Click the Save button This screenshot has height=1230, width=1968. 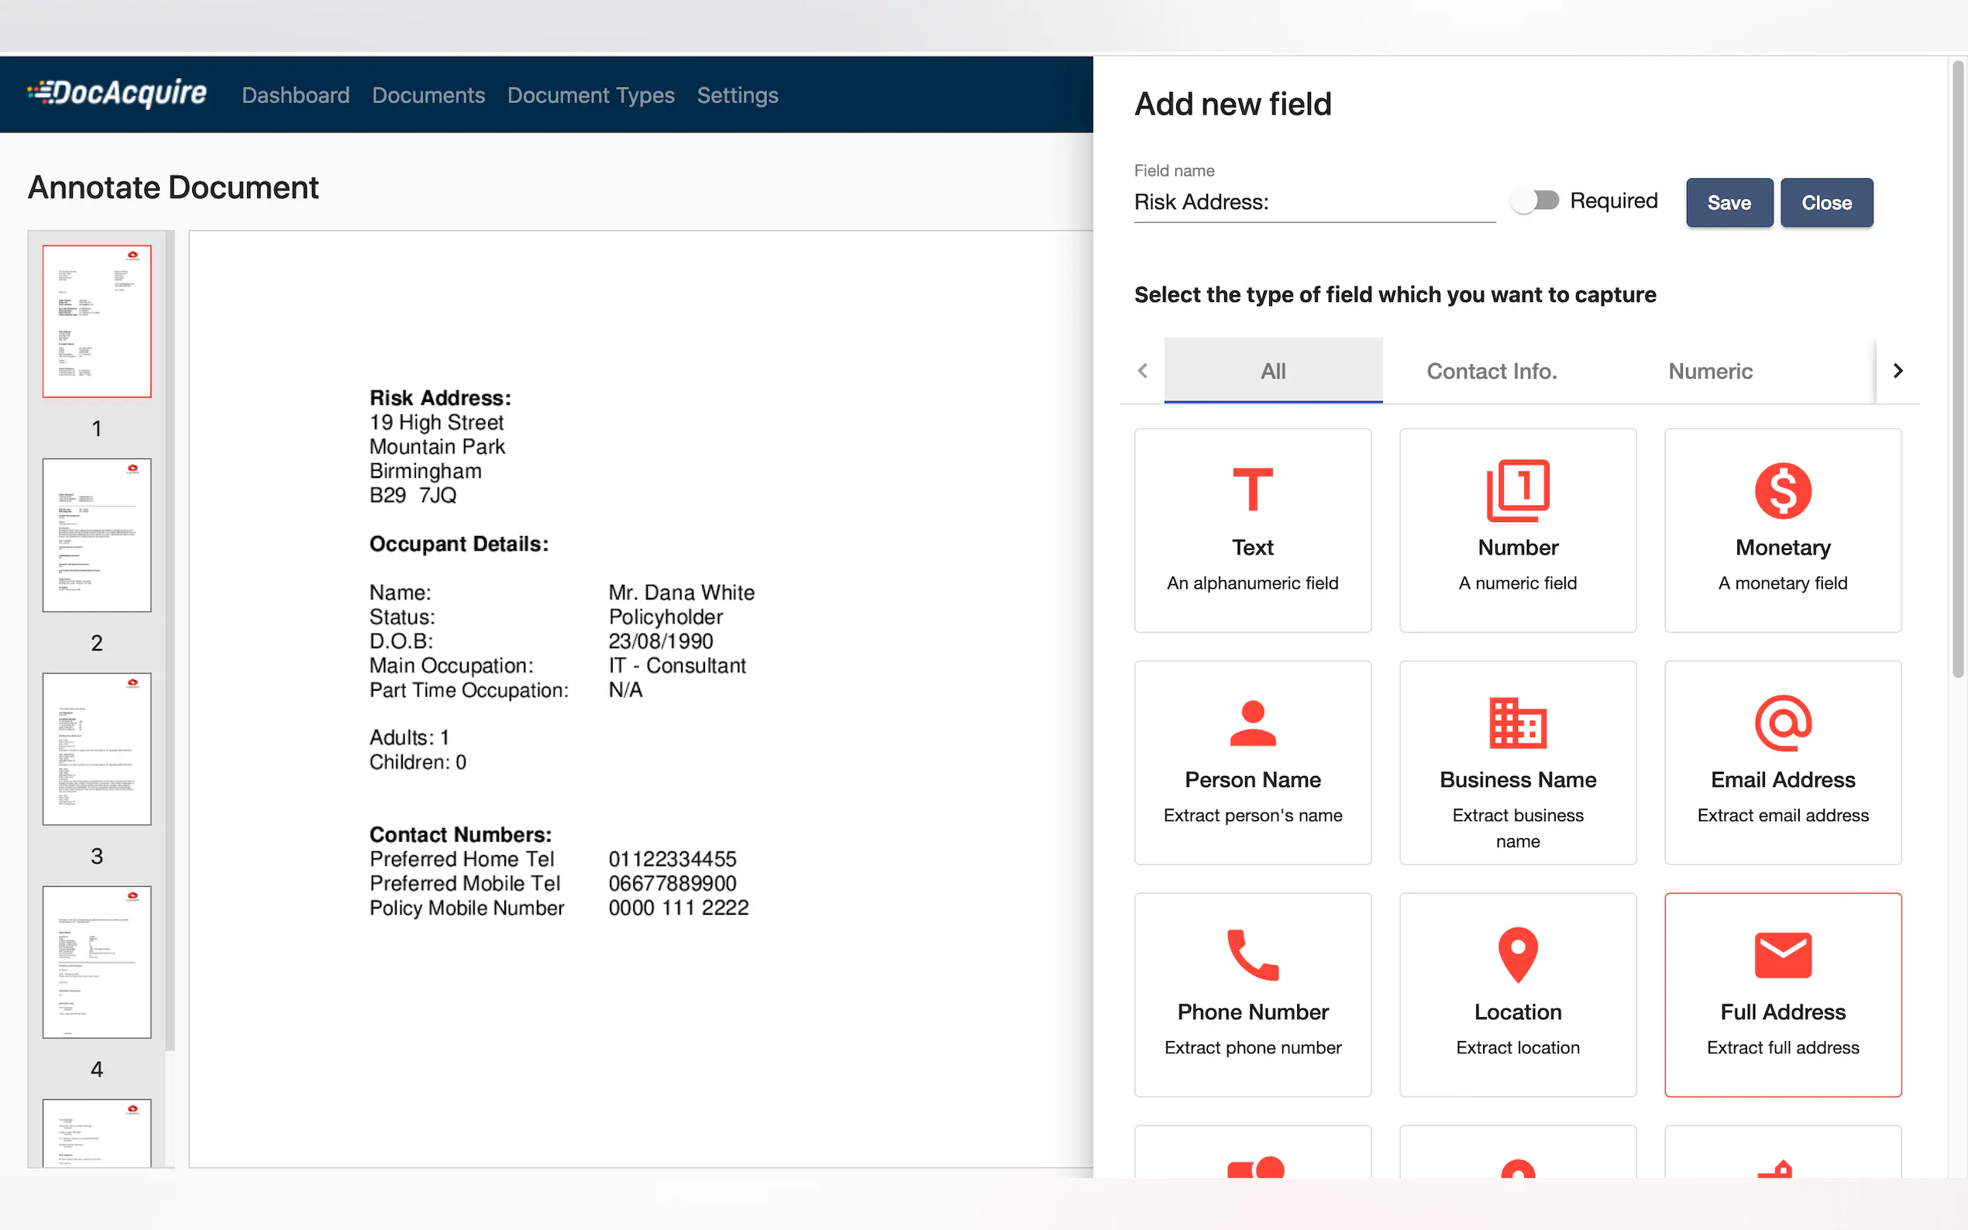[1728, 203]
